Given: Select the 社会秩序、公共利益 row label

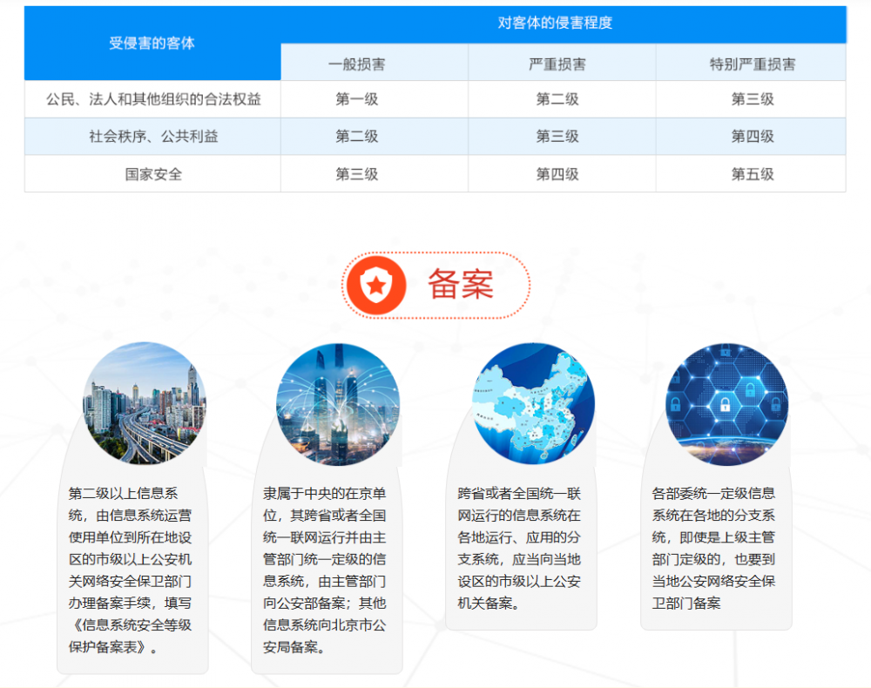Looking at the screenshot, I should tap(153, 137).
